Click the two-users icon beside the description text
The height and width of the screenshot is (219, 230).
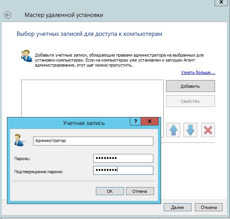pyautogui.click(x=27, y=56)
